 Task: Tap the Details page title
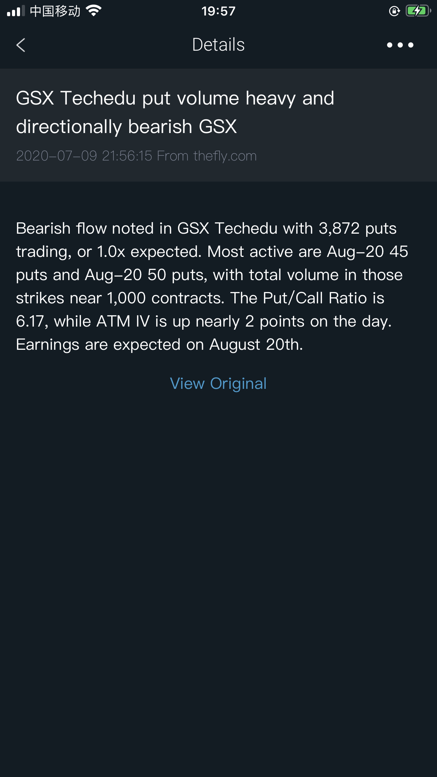coord(218,45)
